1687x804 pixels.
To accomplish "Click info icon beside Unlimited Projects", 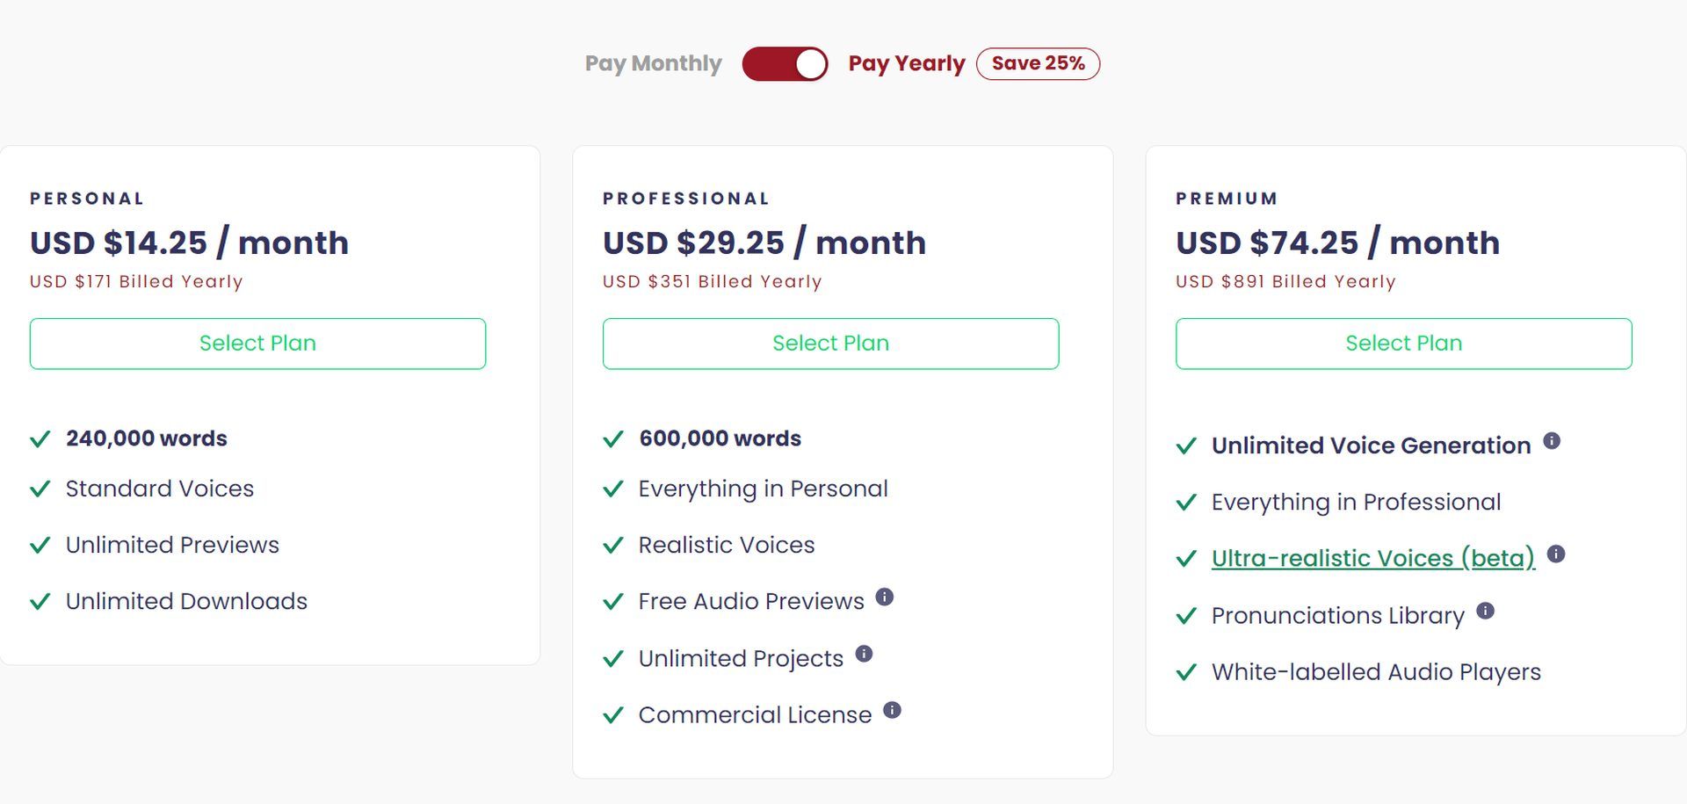I will [x=864, y=654].
